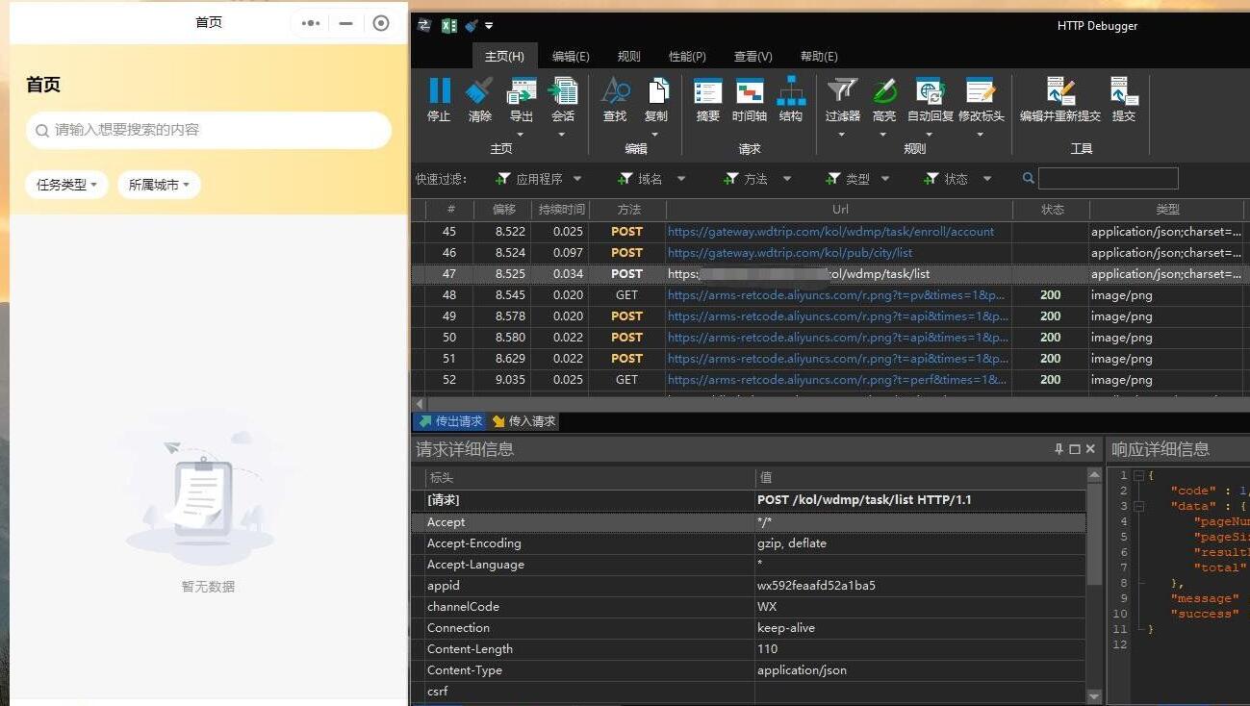Screen dimensions: 1250x706
Task: Click the homepage search input field
Action: [x=209, y=130]
